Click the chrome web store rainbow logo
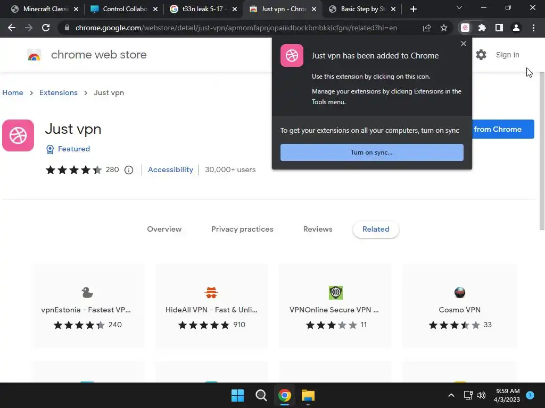This screenshot has height=408, width=545. pos(34,55)
